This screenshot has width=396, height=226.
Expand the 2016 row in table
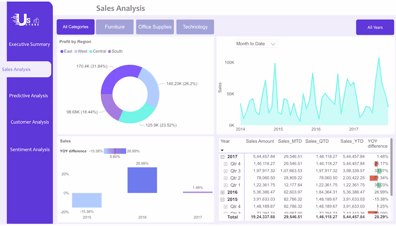point(222,193)
